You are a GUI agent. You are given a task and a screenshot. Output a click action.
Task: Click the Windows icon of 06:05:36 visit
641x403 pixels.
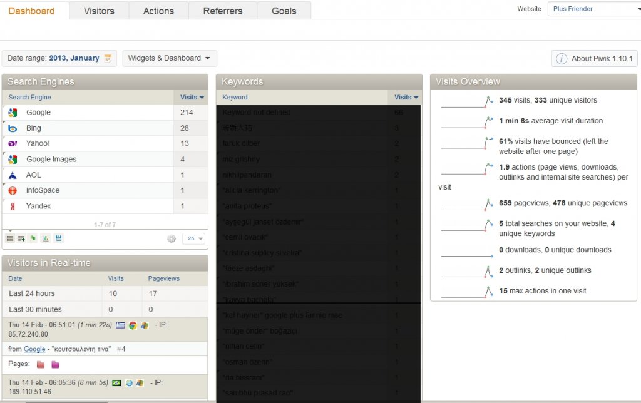click(x=140, y=384)
